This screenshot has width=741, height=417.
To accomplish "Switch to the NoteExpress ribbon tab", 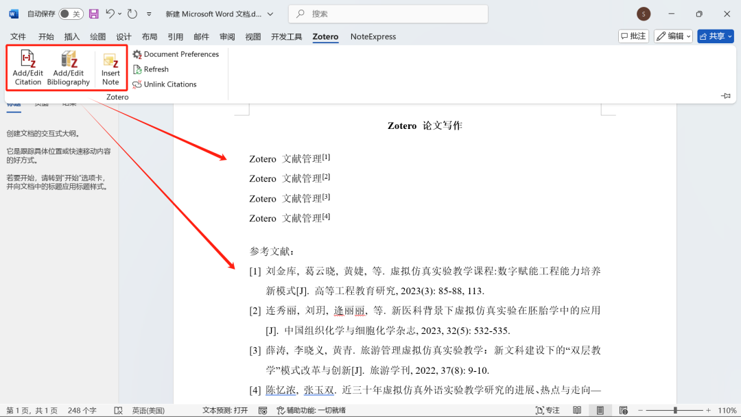I will pos(373,37).
